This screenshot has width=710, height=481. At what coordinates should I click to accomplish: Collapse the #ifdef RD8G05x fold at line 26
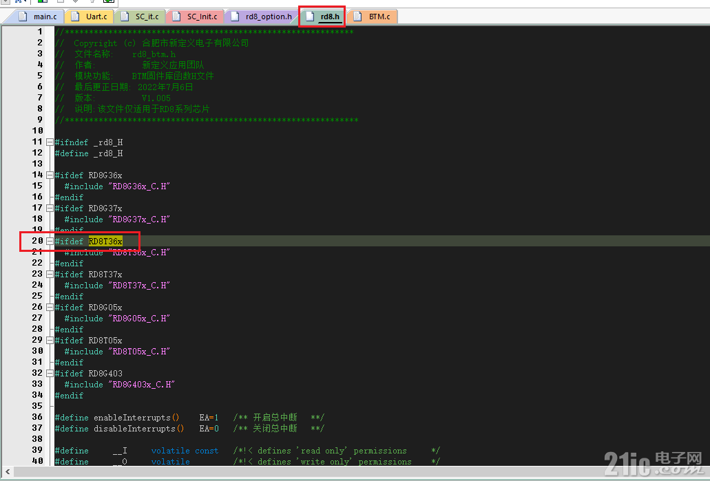click(x=50, y=307)
